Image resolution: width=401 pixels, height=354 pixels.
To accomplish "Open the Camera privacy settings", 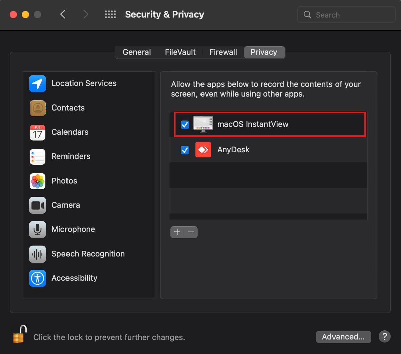I will tap(37, 205).
